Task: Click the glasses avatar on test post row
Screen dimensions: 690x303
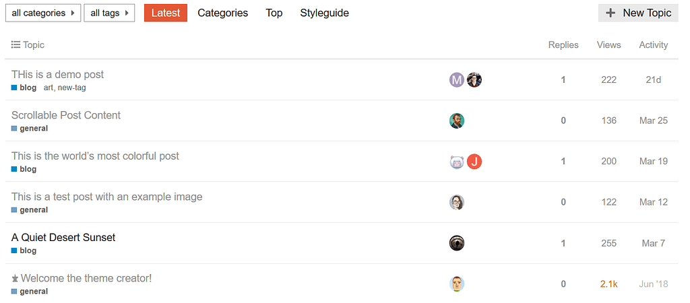Action: (x=457, y=202)
